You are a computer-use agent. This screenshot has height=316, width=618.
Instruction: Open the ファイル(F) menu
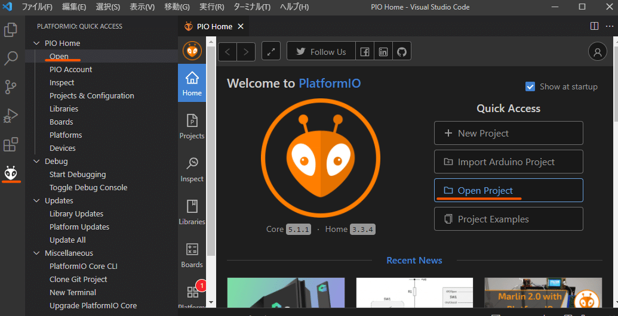pos(37,7)
